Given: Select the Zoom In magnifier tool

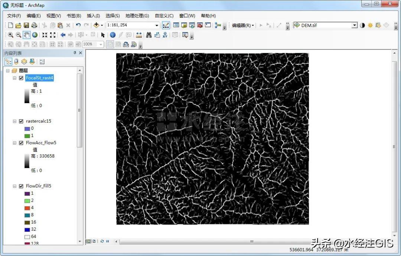Looking at the screenshot, I should pyautogui.click(x=10, y=35).
